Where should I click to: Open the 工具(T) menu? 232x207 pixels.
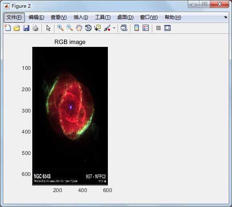click(103, 17)
